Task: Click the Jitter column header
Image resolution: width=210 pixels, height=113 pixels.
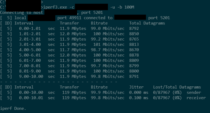Action: tap(136, 87)
